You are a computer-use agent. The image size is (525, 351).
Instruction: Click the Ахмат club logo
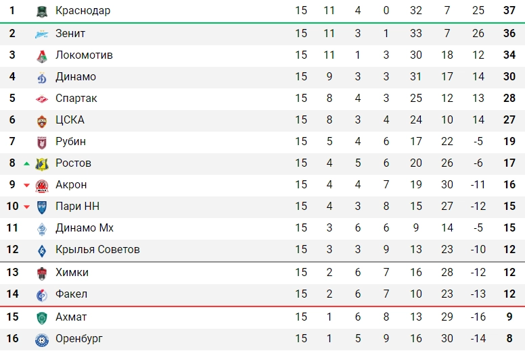[42, 317]
